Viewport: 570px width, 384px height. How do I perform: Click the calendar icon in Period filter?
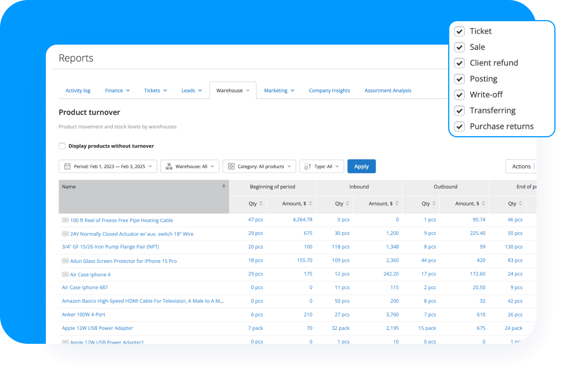coord(67,166)
